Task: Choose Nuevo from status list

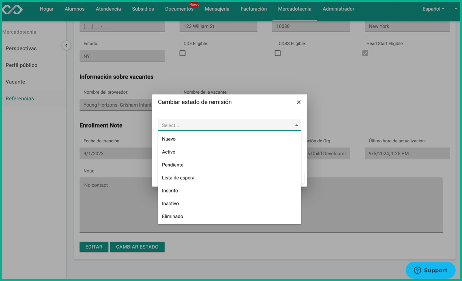Action: click(230, 139)
